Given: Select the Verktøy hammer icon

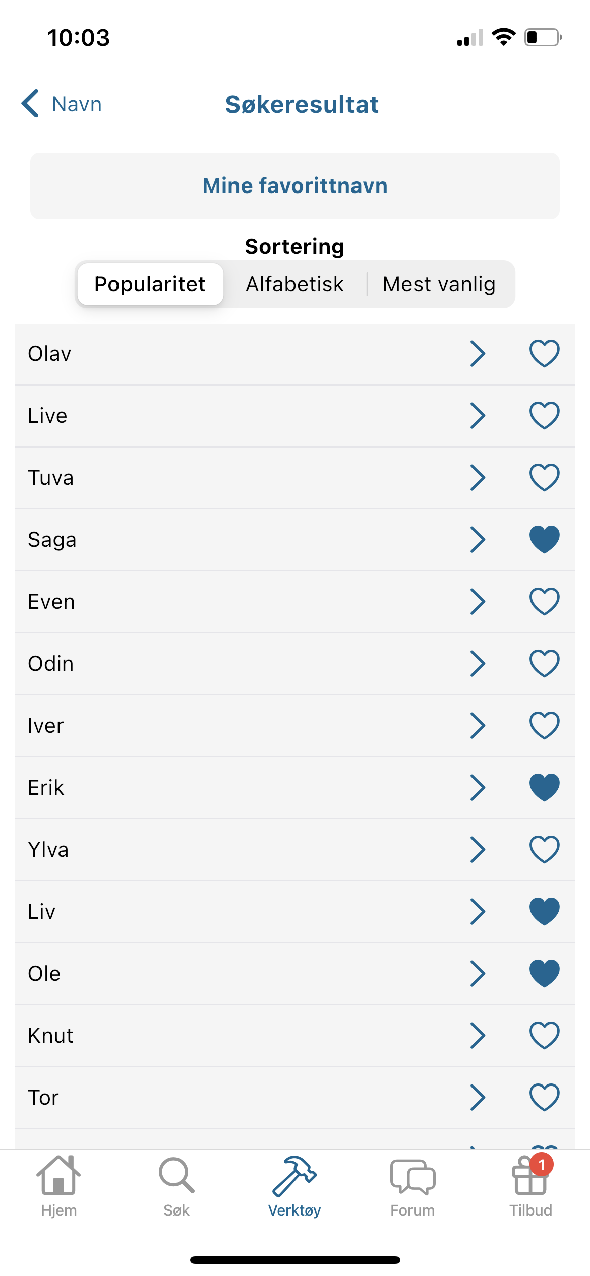Looking at the screenshot, I should click(294, 1176).
